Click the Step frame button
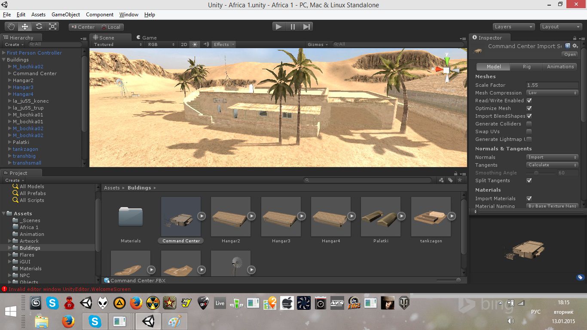 (306, 27)
